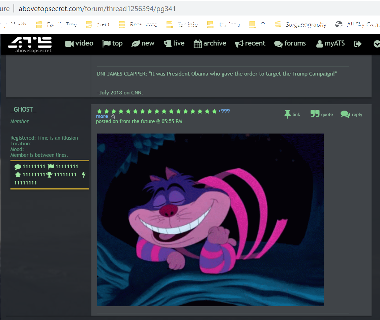This screenshot has height=320, width=380.
Task: Click the pushpin link icon
Action: click(287, 114)
